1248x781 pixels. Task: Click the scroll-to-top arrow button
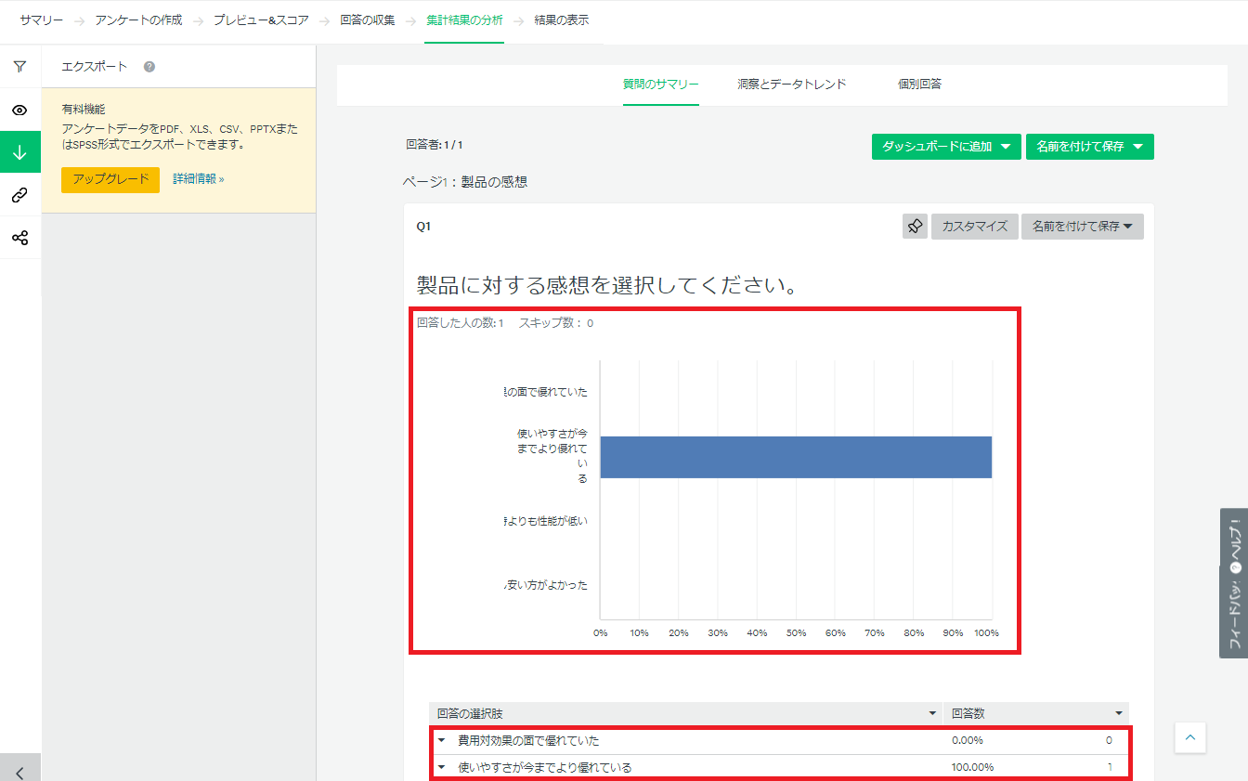click(x=1189, y=738)
